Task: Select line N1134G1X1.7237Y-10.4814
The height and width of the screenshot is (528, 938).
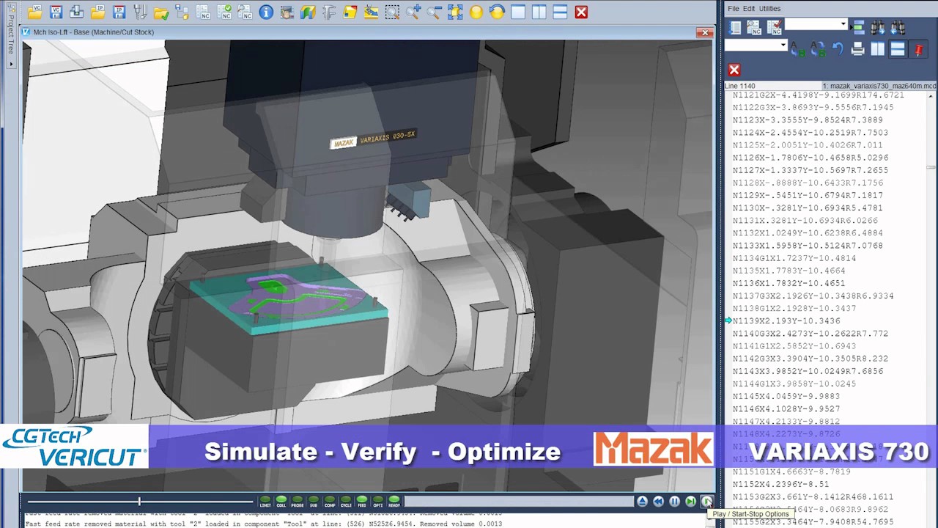Action: coord(794,258)
